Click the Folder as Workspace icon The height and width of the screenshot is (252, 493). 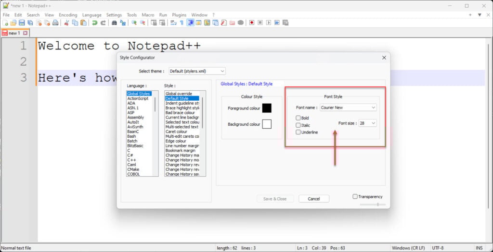[232, 23]
